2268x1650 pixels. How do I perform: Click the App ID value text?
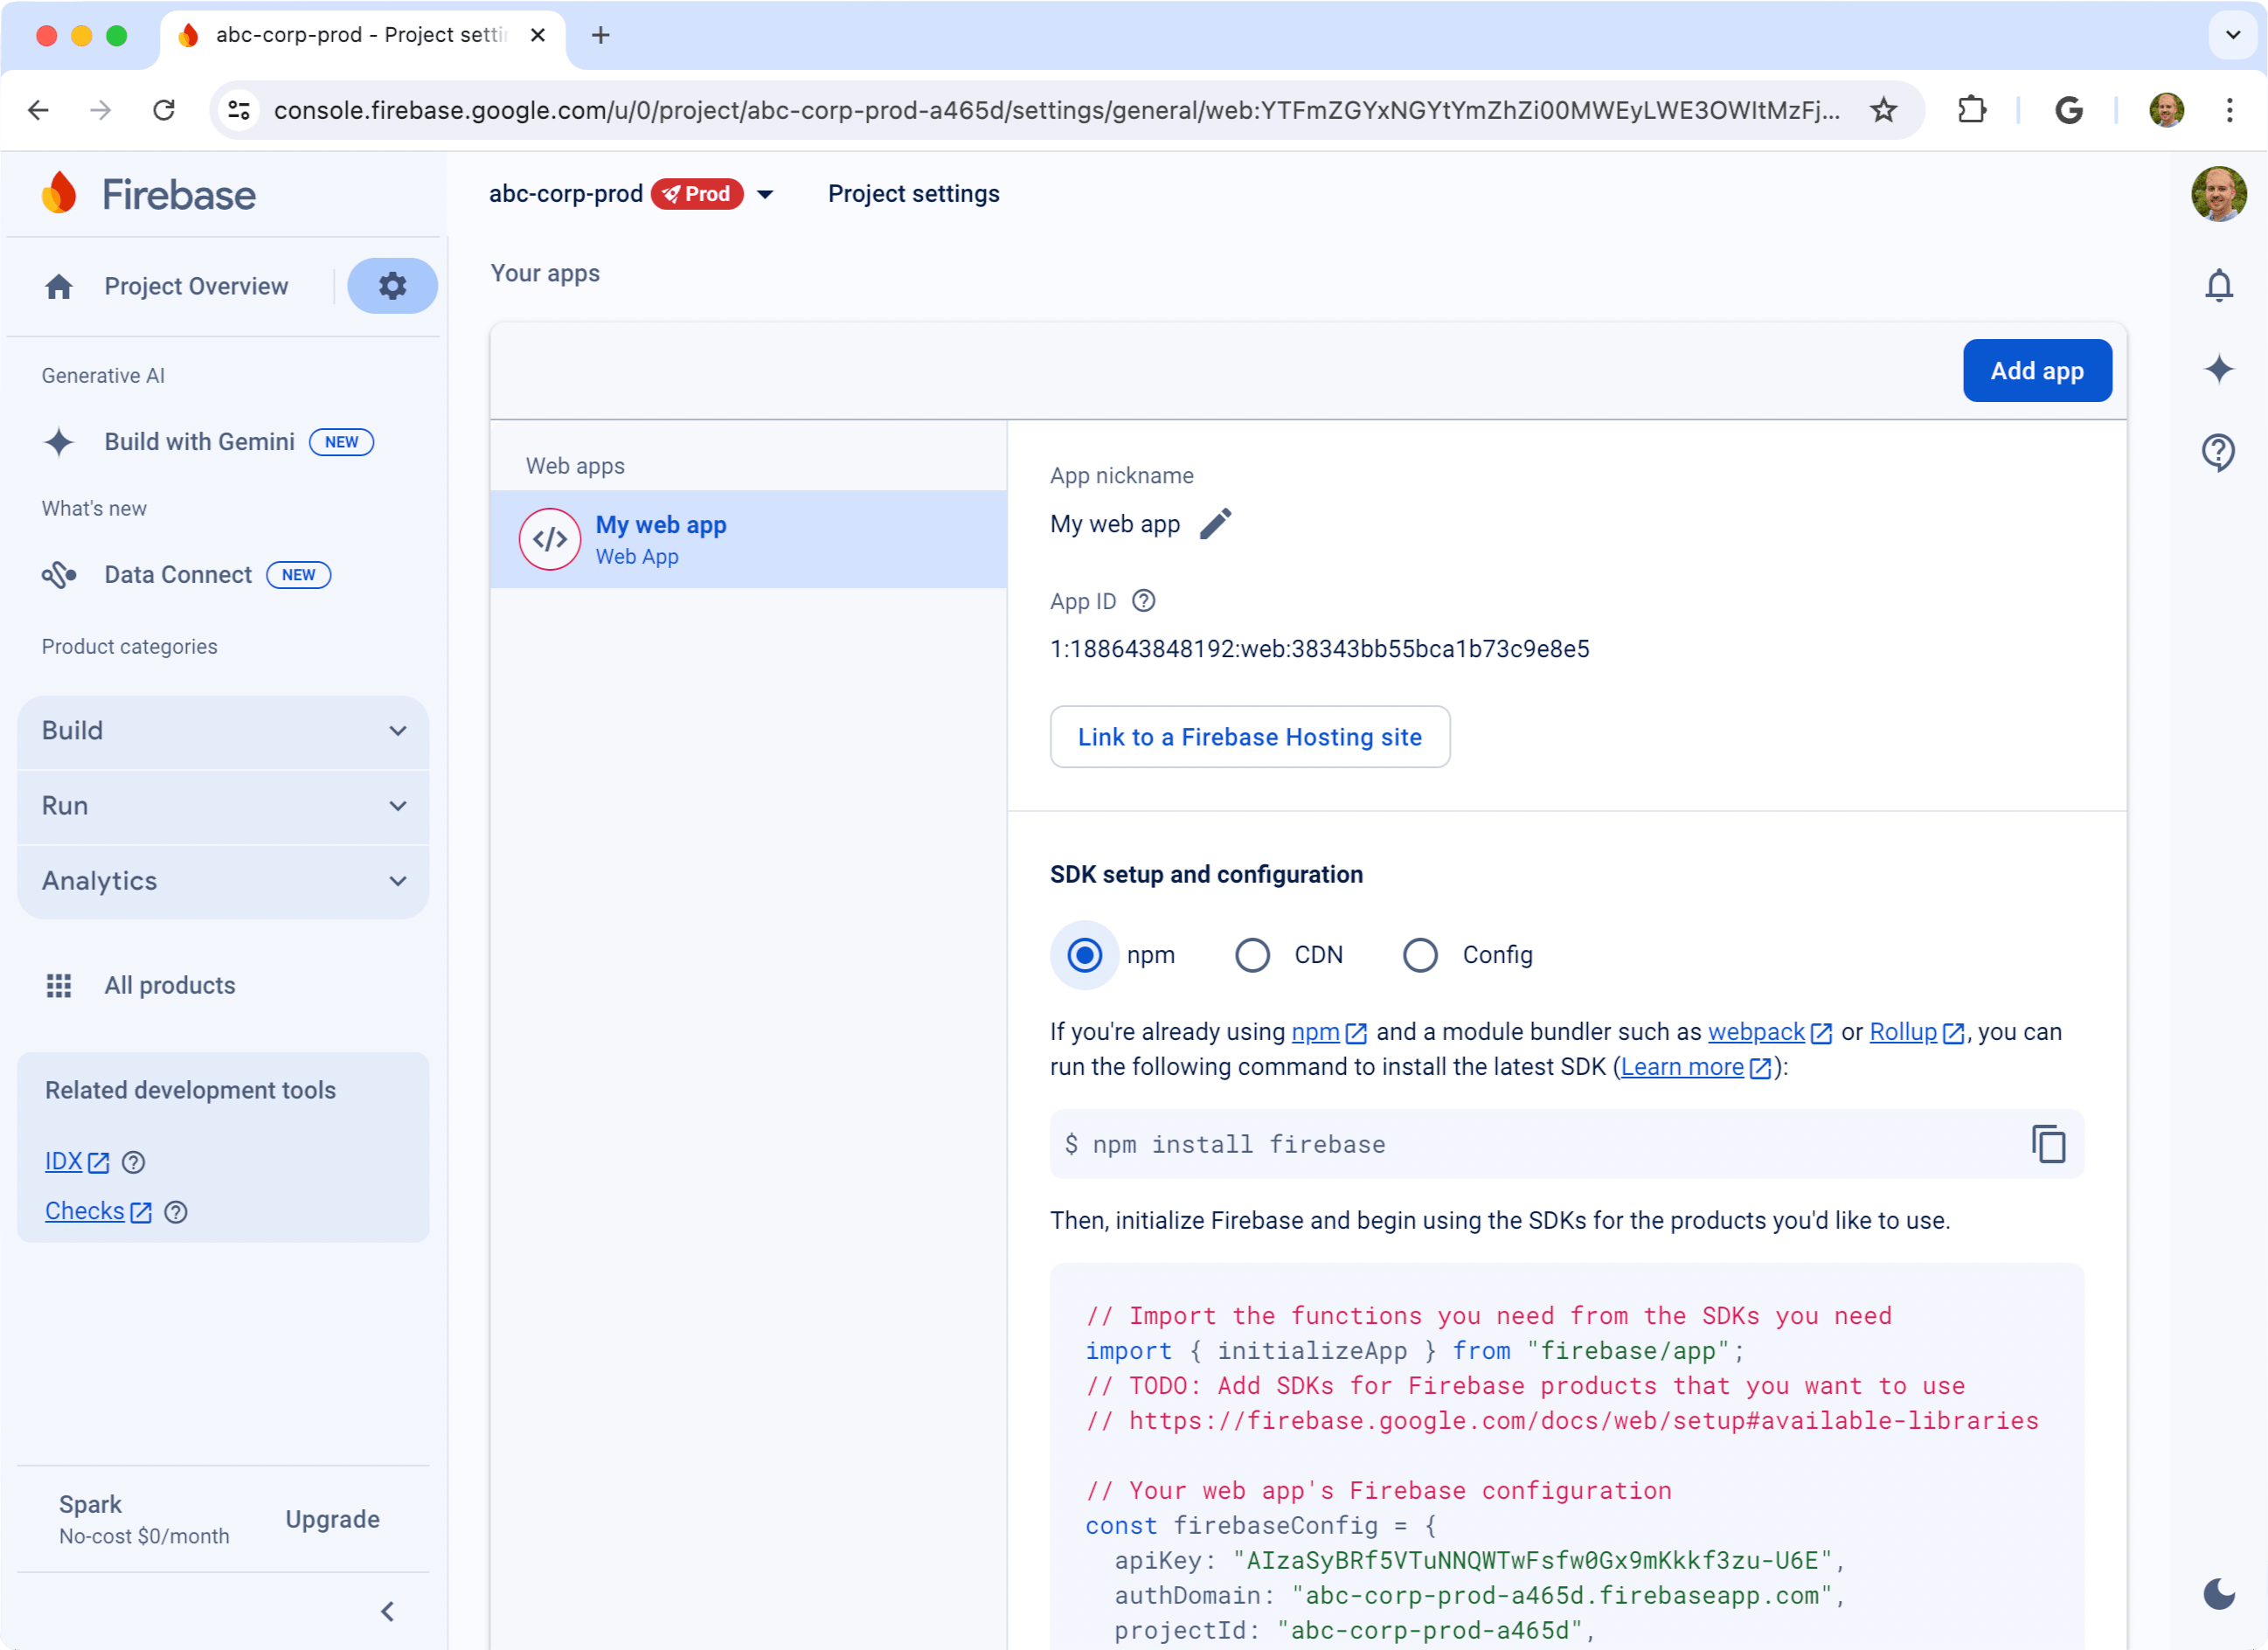pos(1320,649)
